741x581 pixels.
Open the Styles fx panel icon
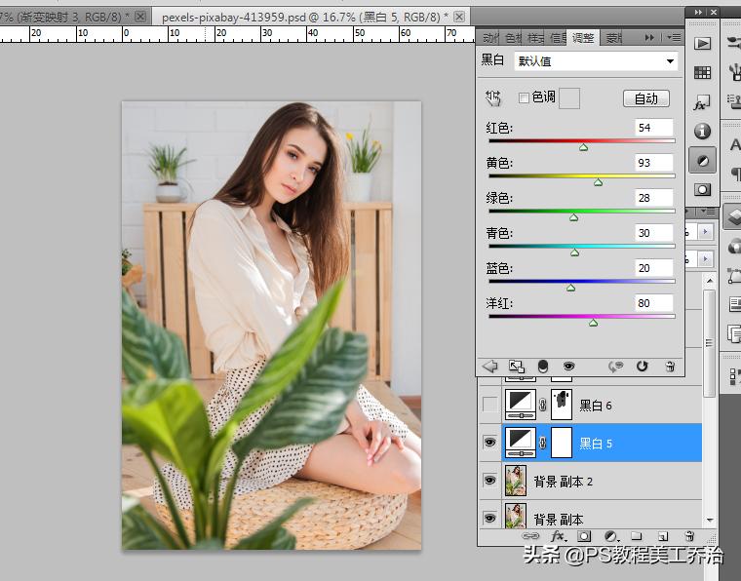coord(702,102)
